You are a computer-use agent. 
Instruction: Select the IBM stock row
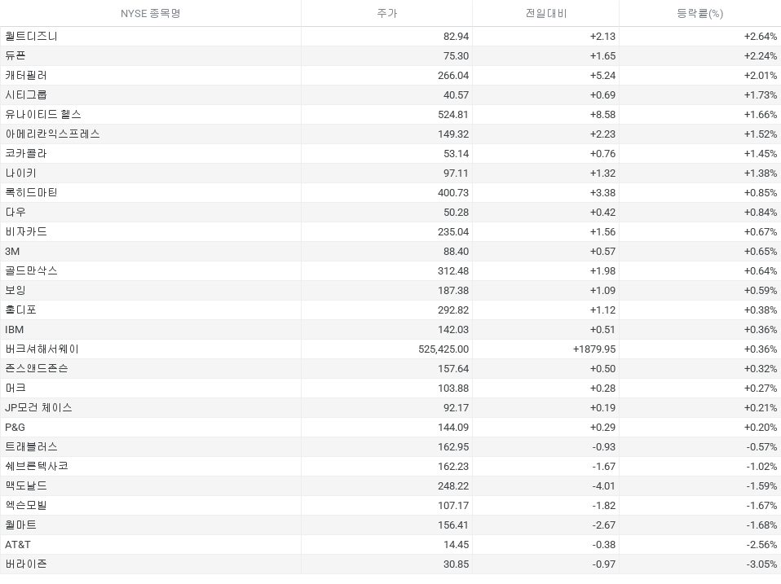[15, 330]
